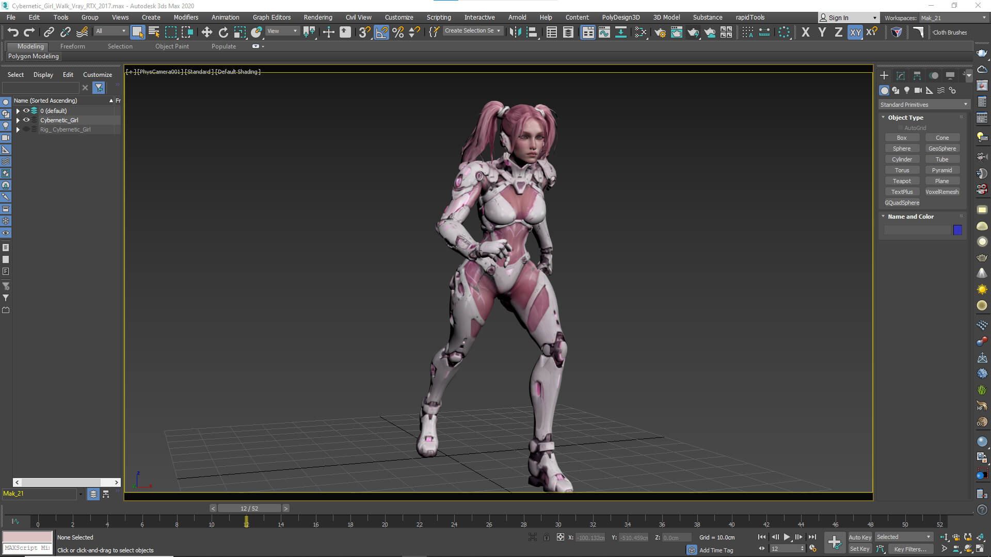Select the Rotate tool
Image resolution: width=991 pixels, height=557 pixels.
click(x=223, y=32)
